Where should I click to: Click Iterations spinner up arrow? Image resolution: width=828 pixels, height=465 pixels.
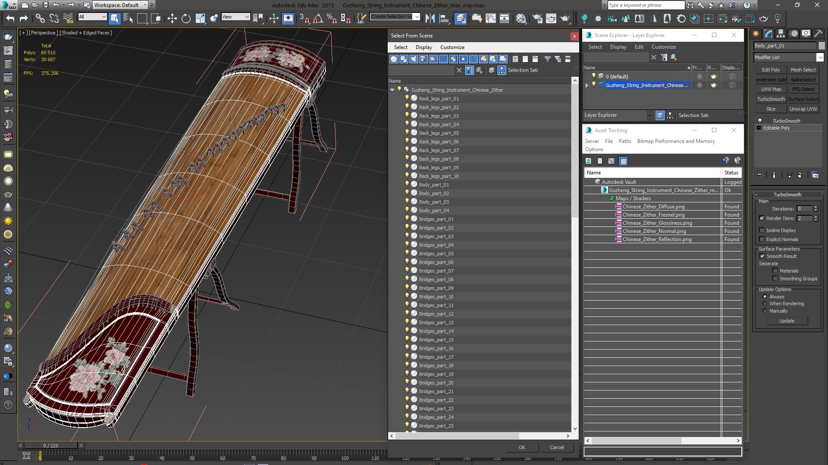tap(815, 207)
